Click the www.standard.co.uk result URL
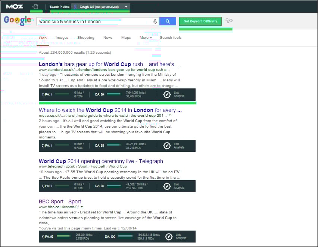The width and height of the screenshot is (318, 247). click(x=104, y=69)
